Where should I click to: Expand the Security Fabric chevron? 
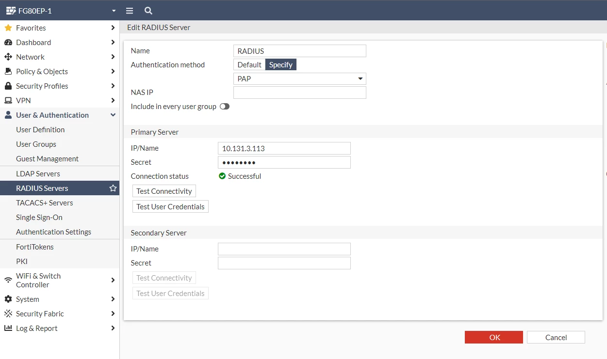(x=113, y=314)
